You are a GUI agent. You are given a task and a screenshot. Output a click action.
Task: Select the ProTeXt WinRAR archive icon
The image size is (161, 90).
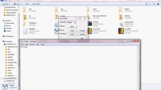pos(90,24)
